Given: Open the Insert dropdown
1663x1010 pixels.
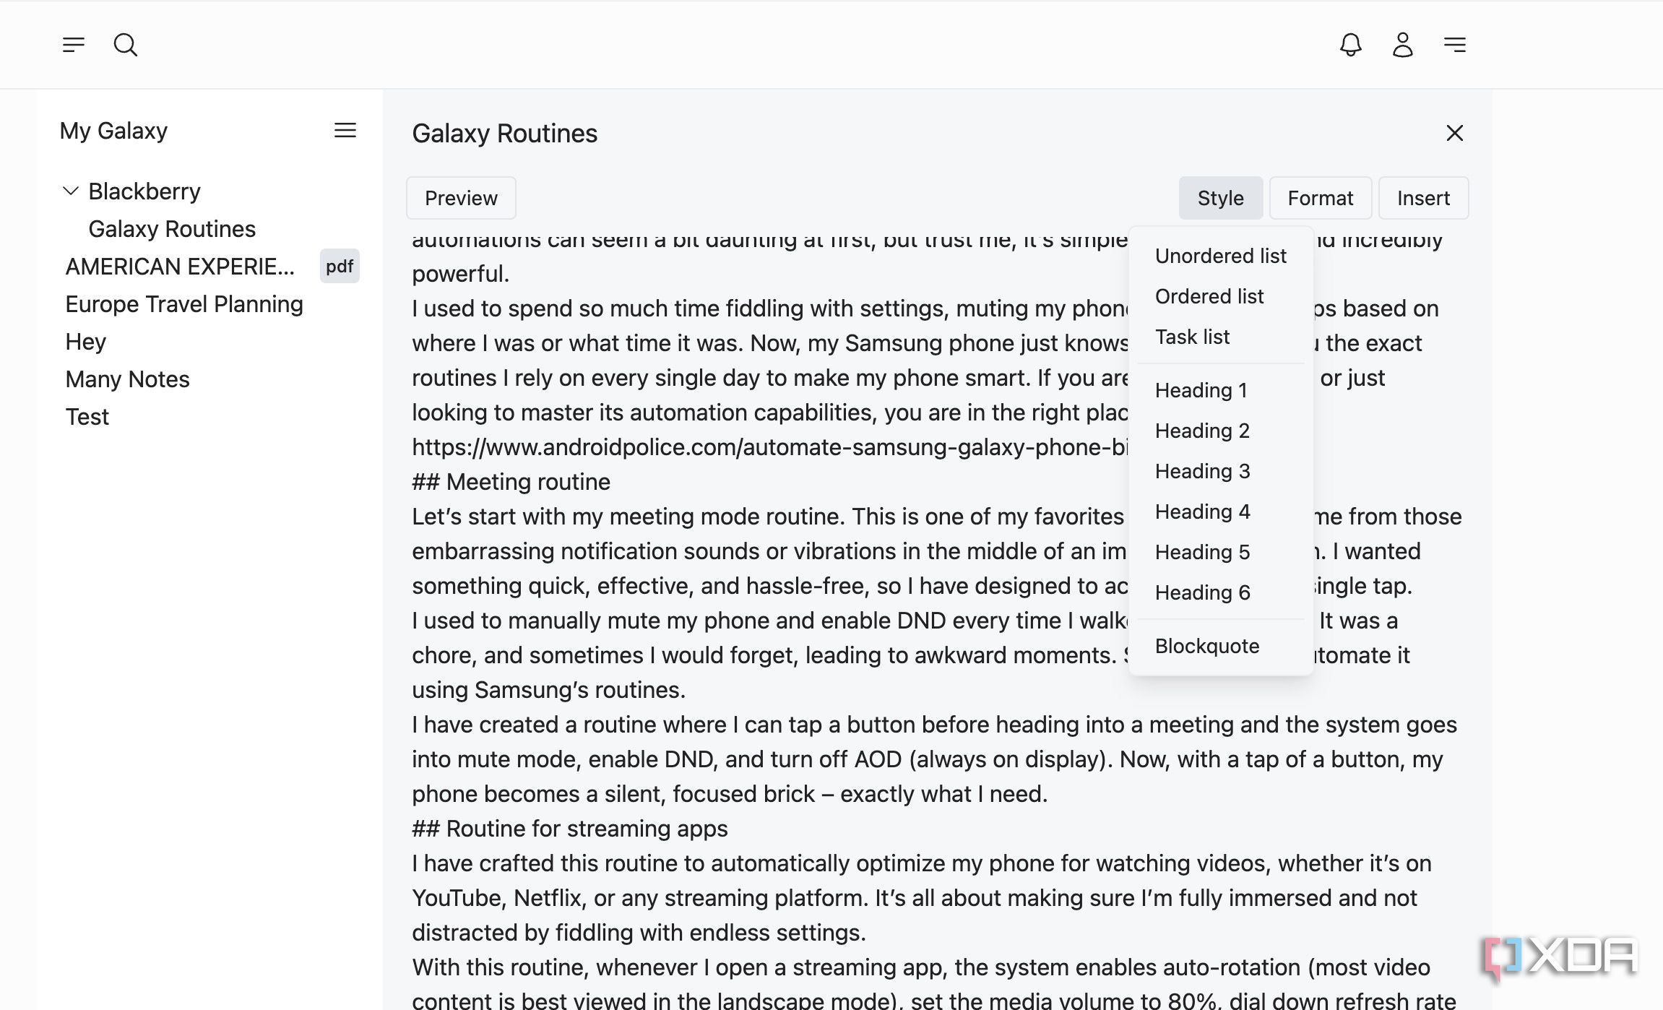Looking at the screenshot, I should (x=1423, y=198).
